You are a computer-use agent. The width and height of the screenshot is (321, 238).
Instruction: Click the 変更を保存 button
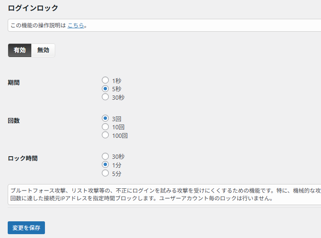point(26,228)
